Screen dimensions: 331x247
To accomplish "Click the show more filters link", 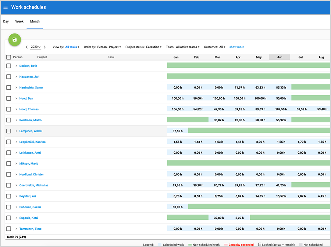I will (x=236, y=47).
